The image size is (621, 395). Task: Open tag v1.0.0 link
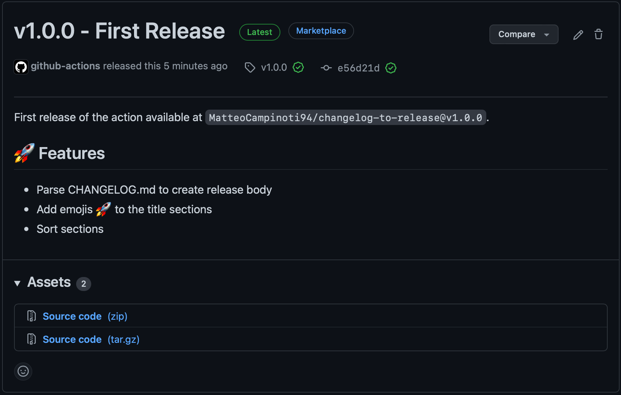274,67
